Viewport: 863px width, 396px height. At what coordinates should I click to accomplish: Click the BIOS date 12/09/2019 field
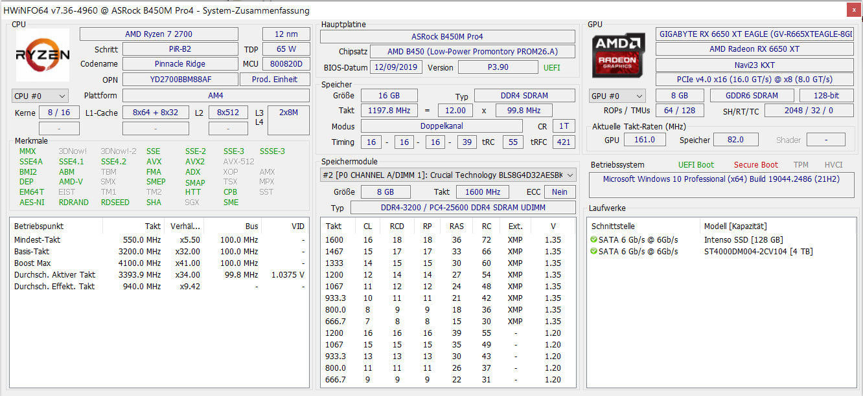click(397, 67)
